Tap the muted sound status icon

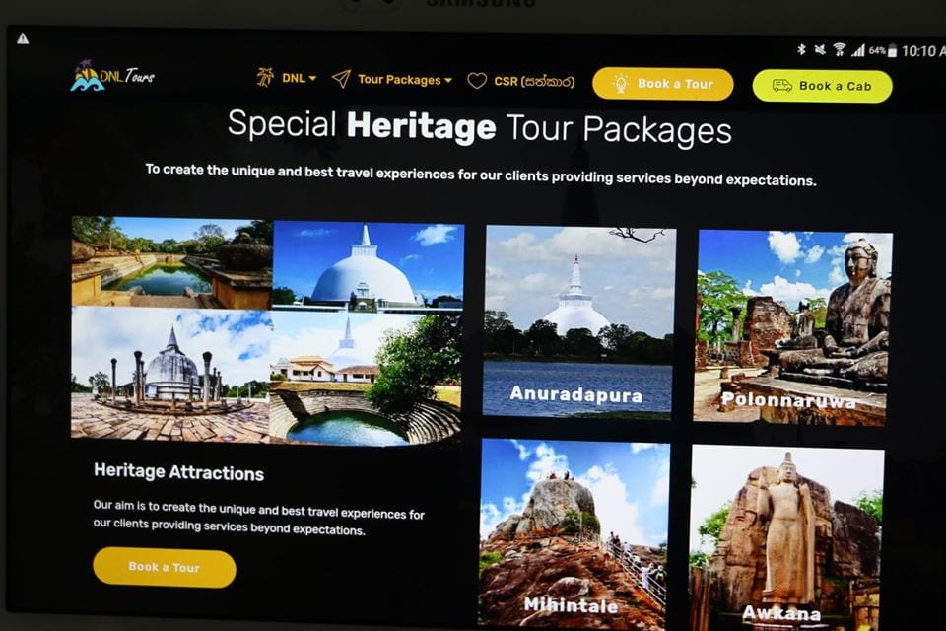pos(820,49)
